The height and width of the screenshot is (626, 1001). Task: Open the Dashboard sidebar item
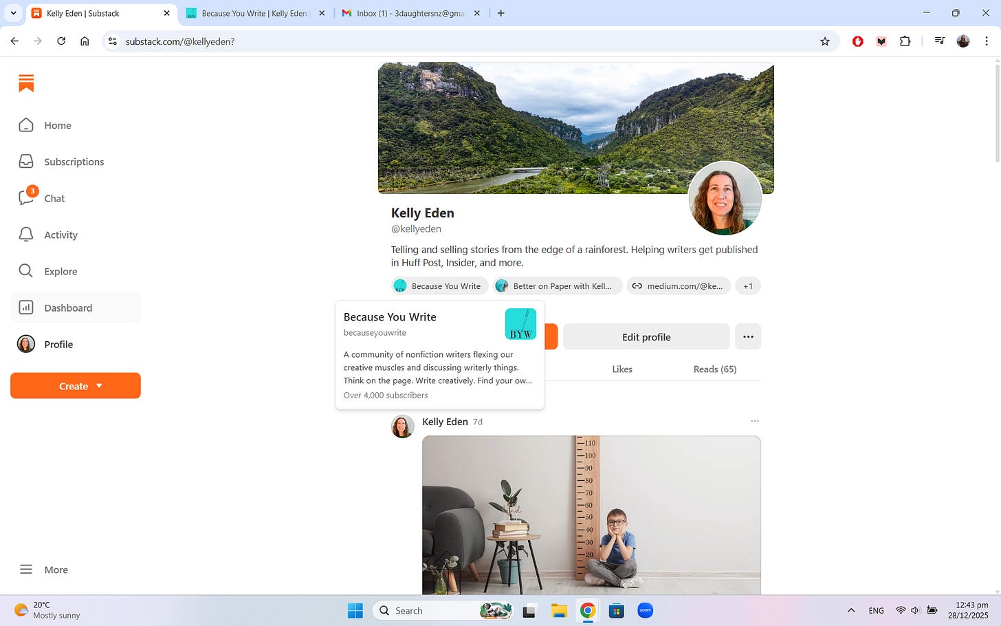(x=76, y=307)
